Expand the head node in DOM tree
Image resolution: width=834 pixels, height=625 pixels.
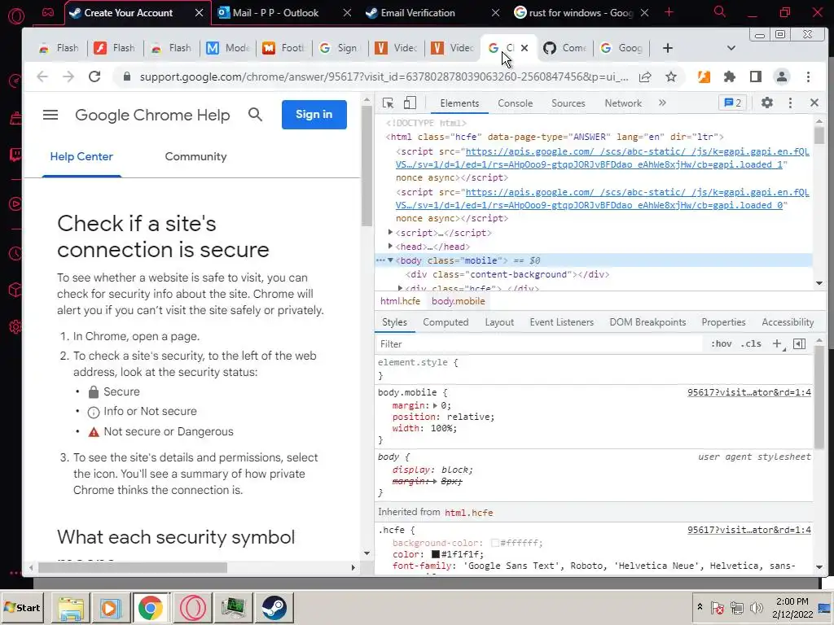[390, 246]
